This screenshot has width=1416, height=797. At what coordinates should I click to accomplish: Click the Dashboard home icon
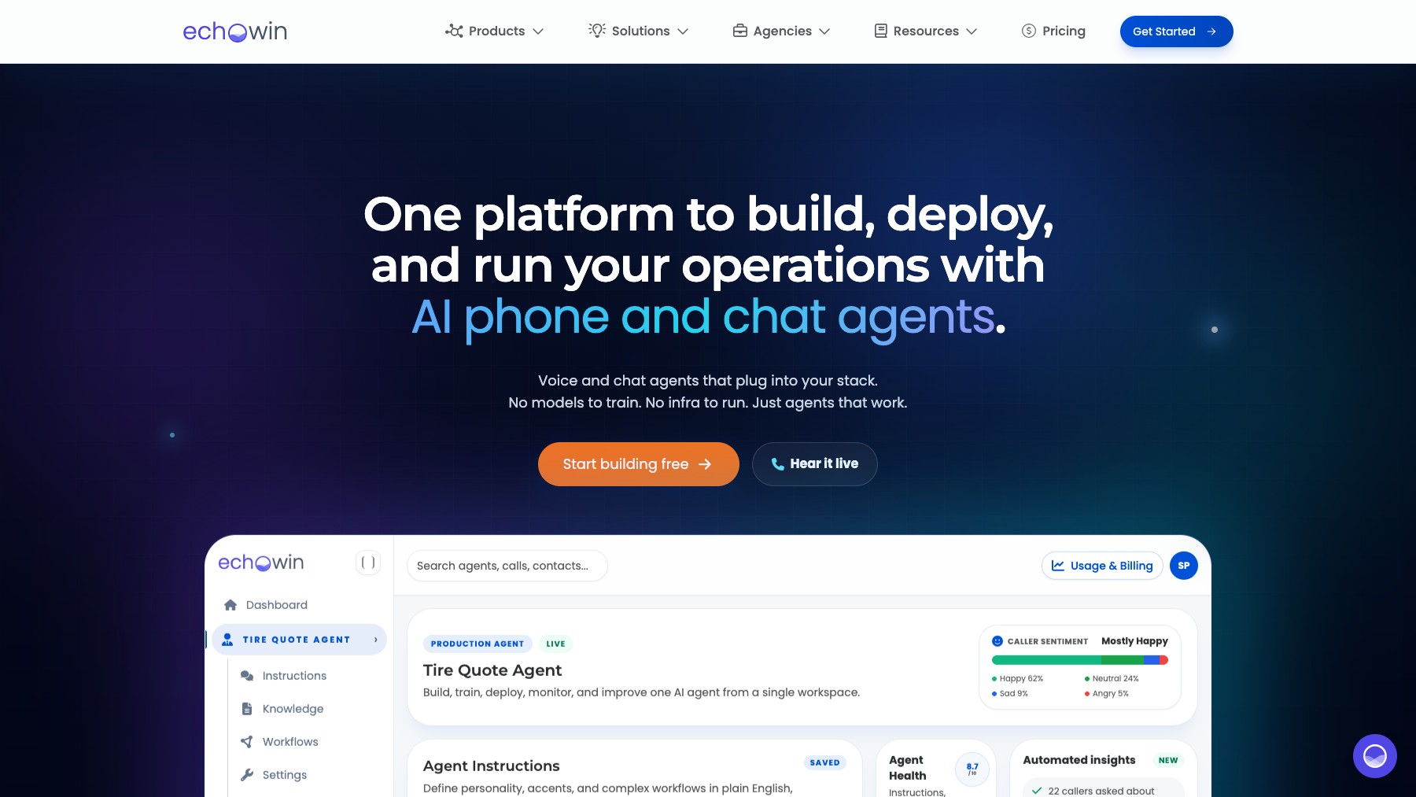(x=230, y=605)
